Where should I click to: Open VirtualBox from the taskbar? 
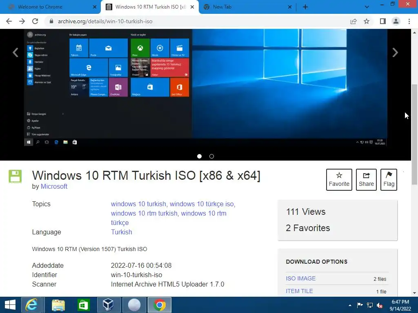click(108, 305)
